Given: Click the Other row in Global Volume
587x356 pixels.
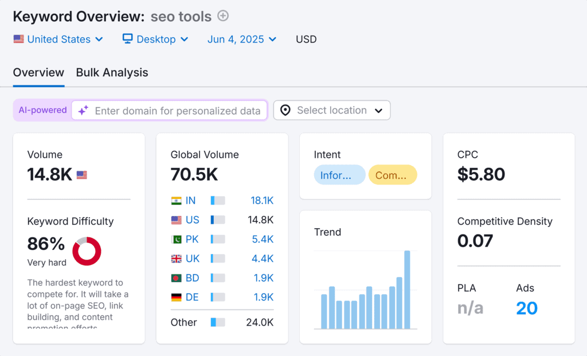Looking at the screenshot, I should (x=183, y=322).
